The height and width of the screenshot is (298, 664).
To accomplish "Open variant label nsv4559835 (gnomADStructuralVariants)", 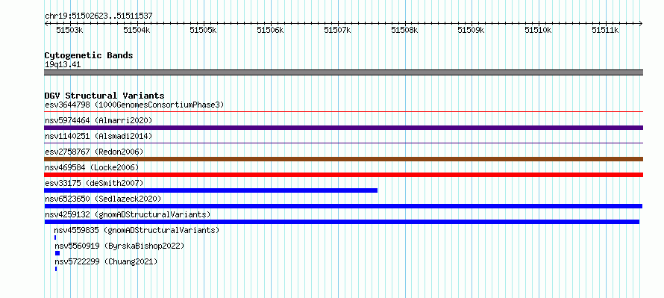I will [137, 230].
